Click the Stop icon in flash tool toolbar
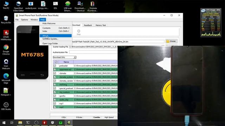225x126 pixels. 79,32
